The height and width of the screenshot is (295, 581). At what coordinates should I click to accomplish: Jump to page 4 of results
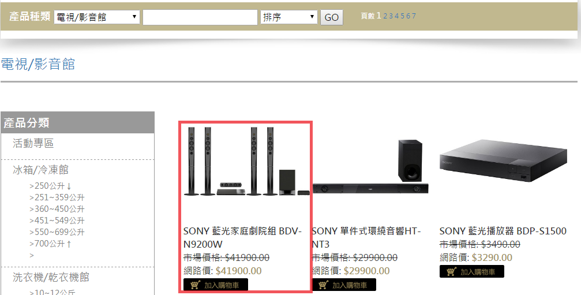(397, 16)
